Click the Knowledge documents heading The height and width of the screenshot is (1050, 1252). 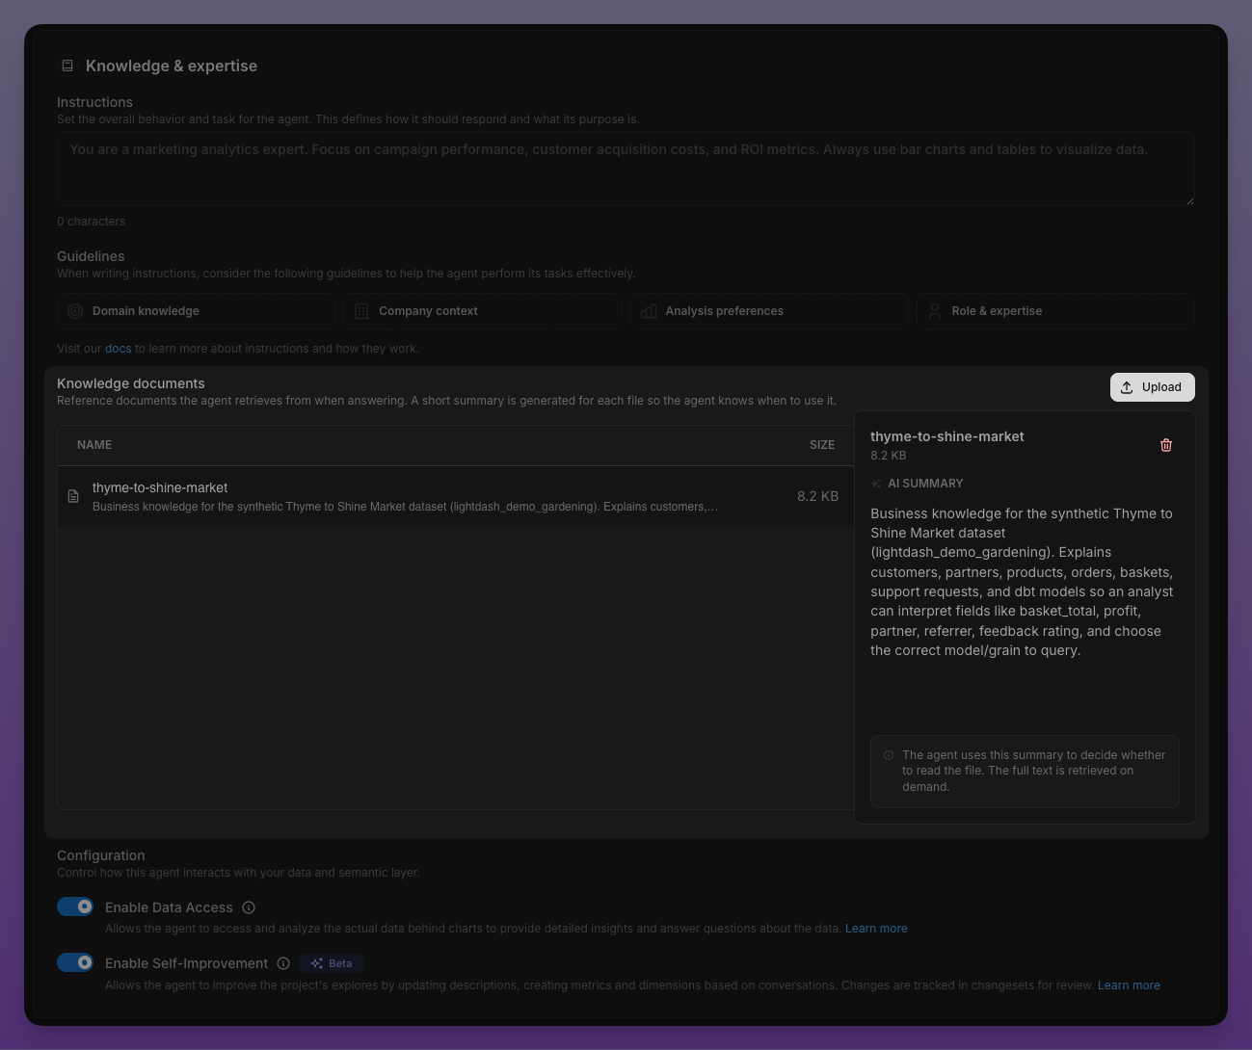click(131, 383)
